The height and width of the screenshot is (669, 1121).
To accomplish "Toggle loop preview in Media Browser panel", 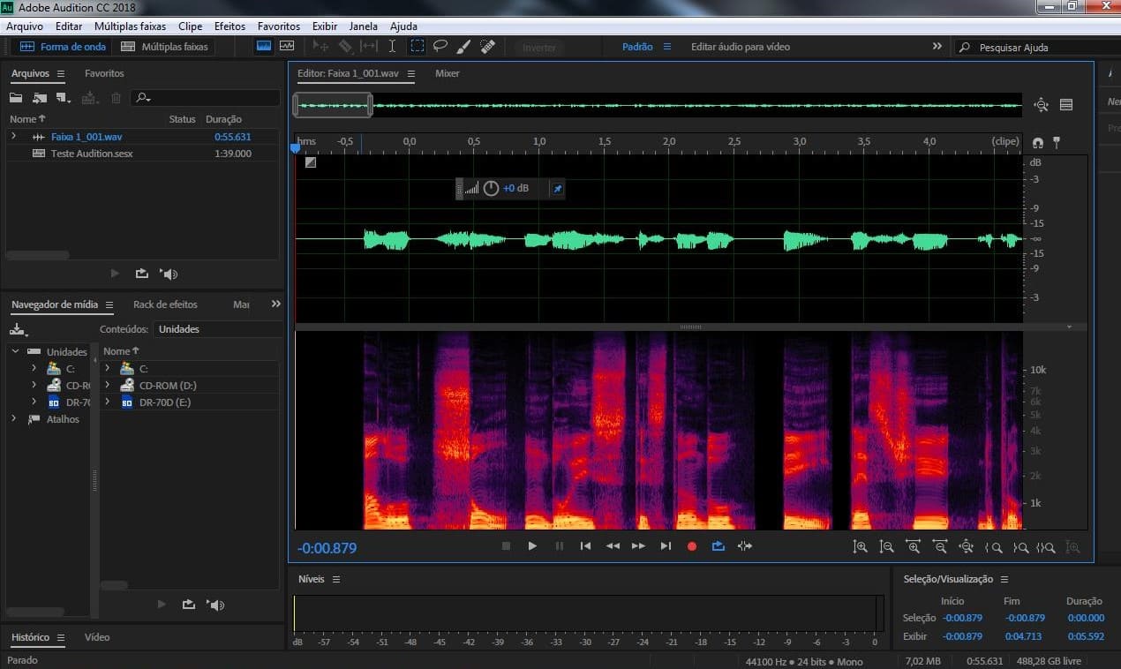I will click(x=188, y=605).
